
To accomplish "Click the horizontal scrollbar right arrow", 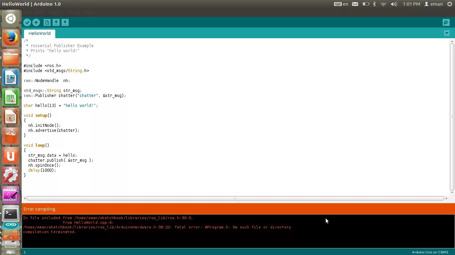I will (x=447, y=198).
